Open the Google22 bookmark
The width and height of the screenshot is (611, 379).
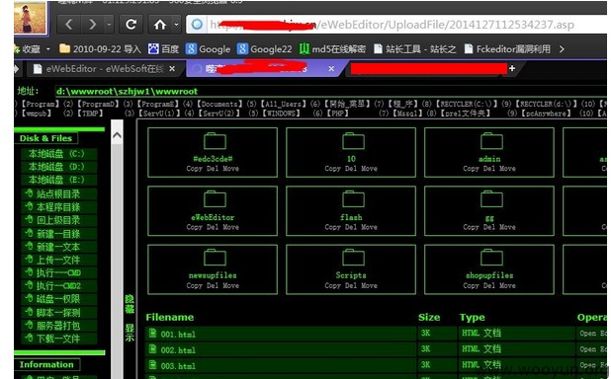pyautogui.click(x=265, y=49)
